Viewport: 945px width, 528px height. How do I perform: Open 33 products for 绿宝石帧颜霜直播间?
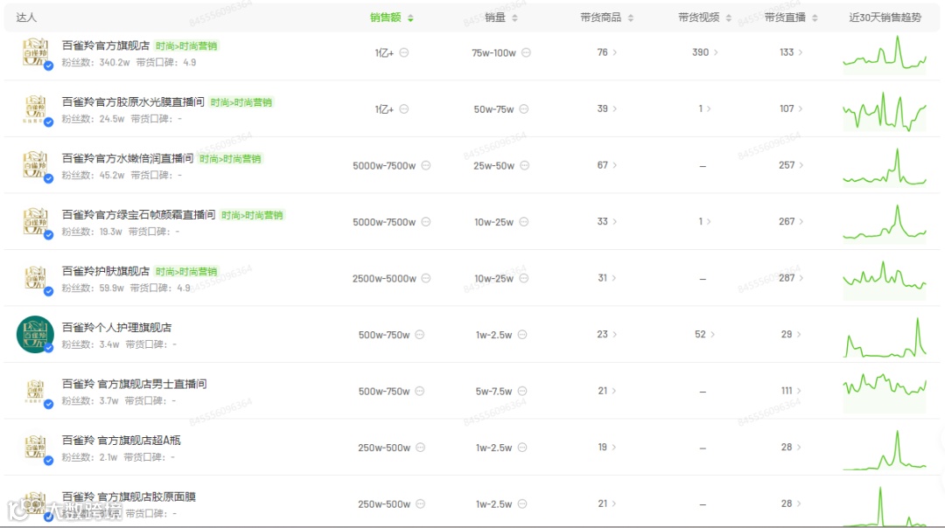click(x=607, y=221)
